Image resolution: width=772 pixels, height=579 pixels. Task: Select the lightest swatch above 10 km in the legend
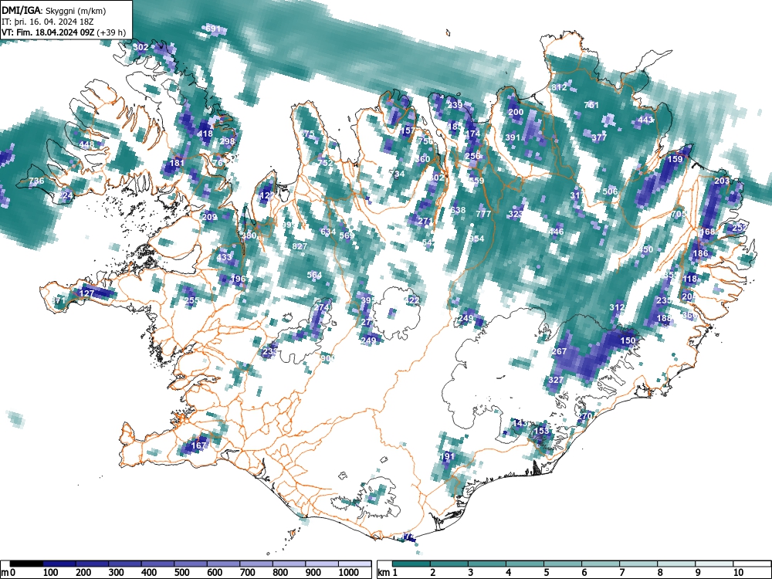(x=752, y=564)
